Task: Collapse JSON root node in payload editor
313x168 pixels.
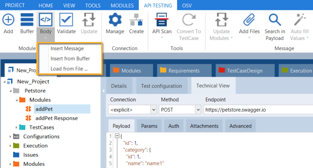Action: (x=117, y=136)
